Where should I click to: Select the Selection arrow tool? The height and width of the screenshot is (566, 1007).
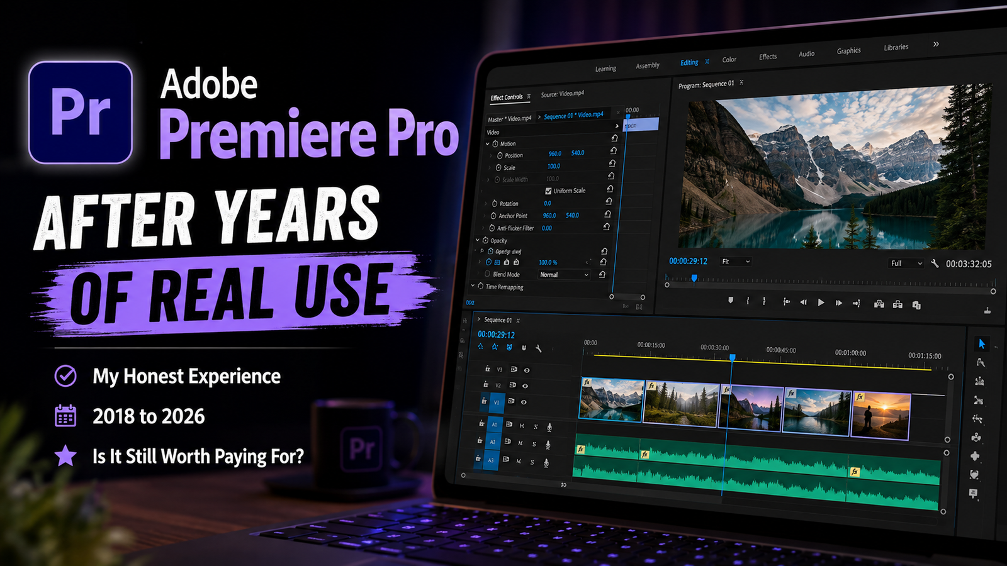coord(981,343)
